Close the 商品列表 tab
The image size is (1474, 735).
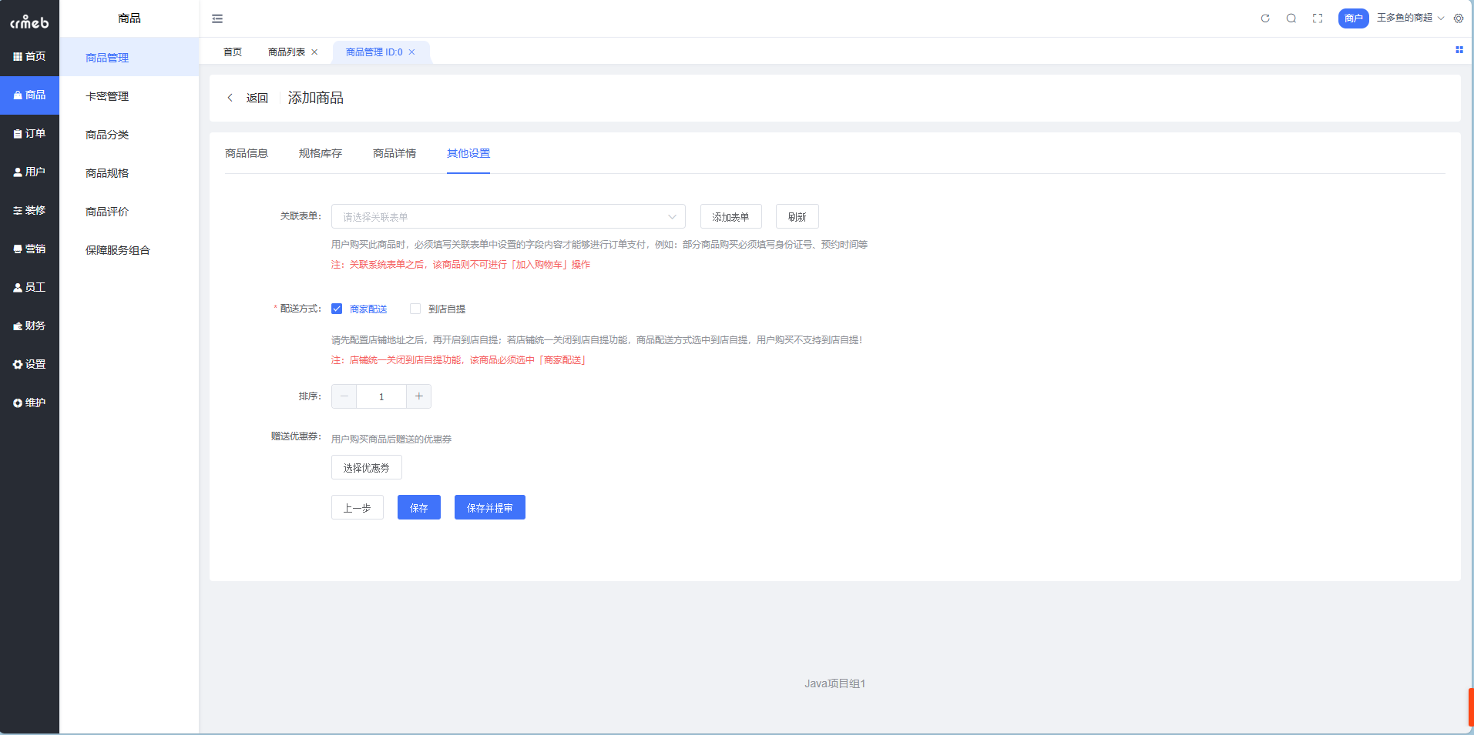click(x=314, y=52)
